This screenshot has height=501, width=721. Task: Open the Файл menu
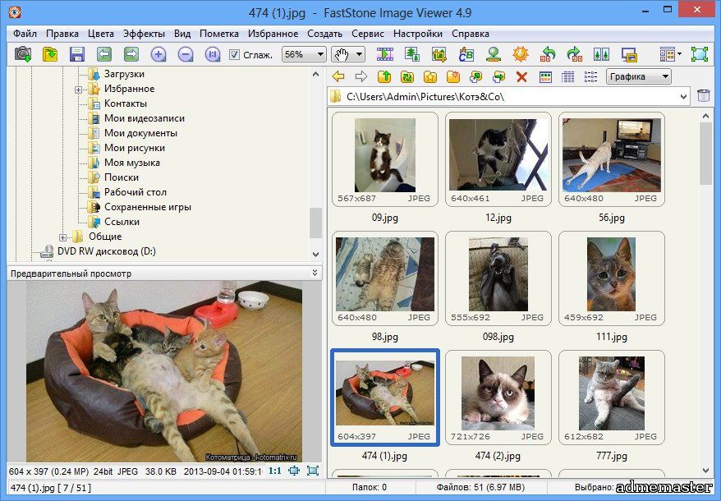25,34
